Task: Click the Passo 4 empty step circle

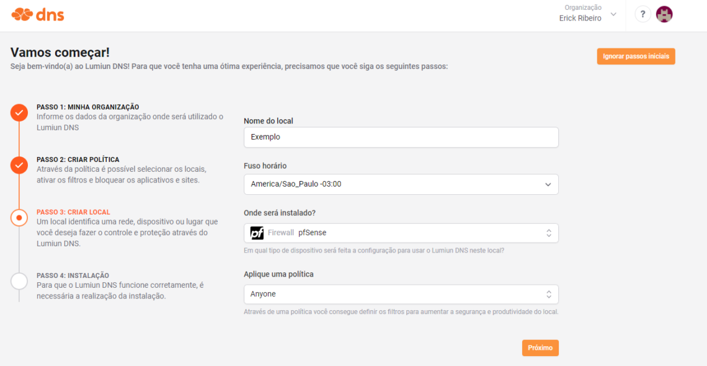Action: 19,281
